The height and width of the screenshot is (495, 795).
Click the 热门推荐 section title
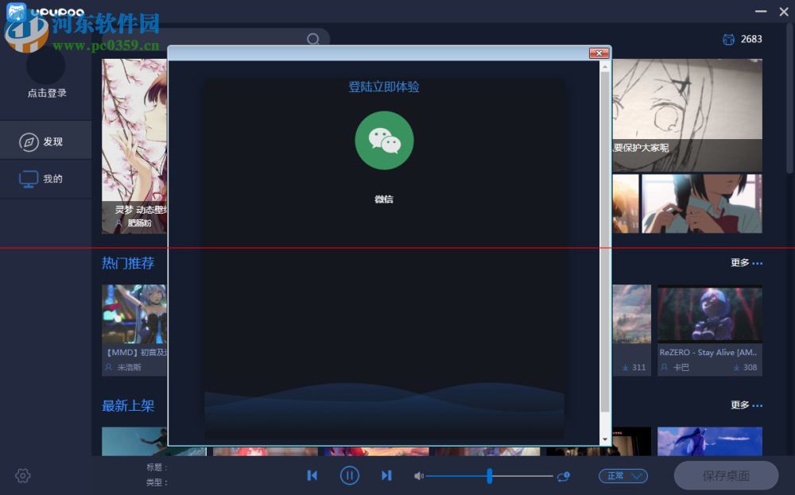click(x=128, y=263)
